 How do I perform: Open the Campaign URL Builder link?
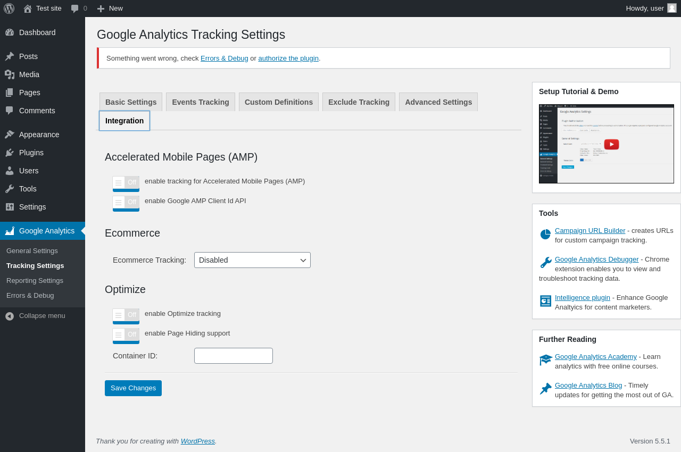[x=590, y=231]
